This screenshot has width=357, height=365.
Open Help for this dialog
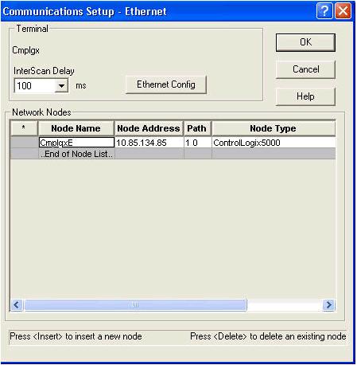[x=305, y=96]
